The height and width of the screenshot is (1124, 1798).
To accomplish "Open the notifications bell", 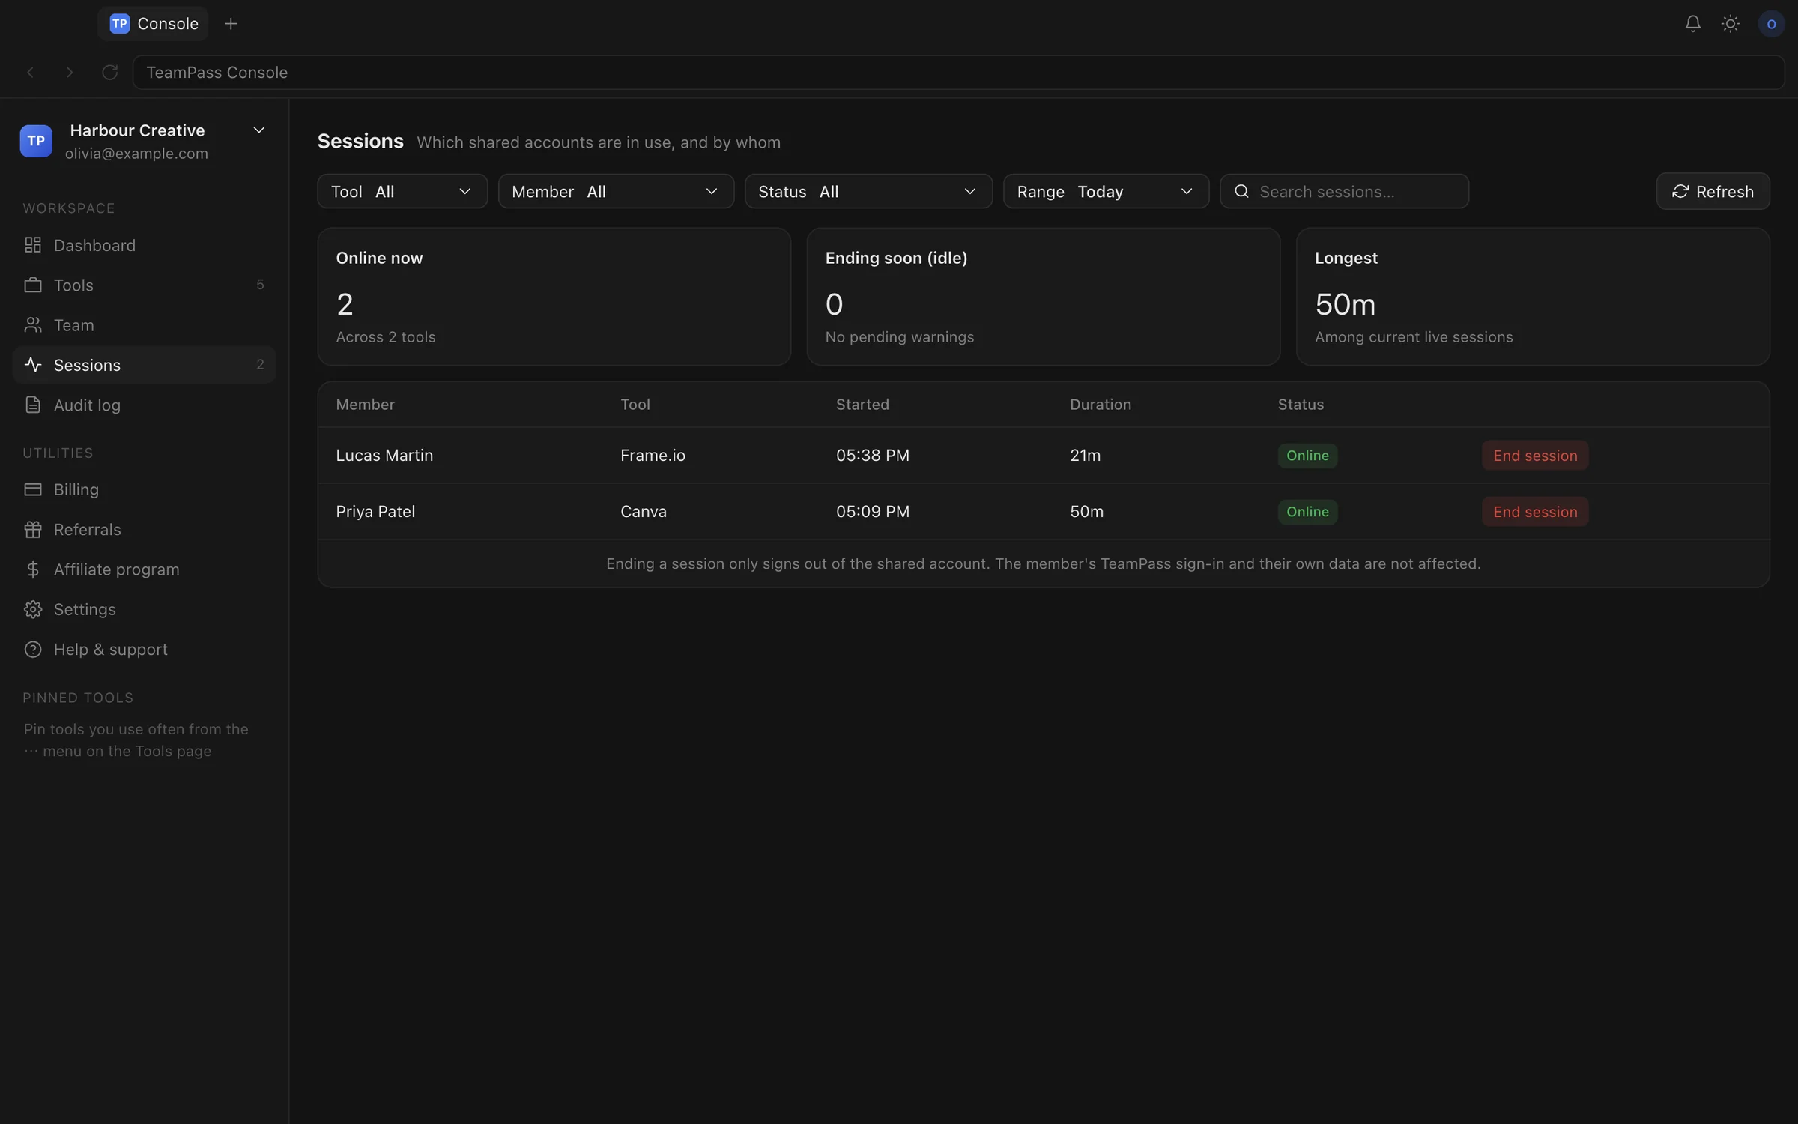I will [x=1692, y=24].
